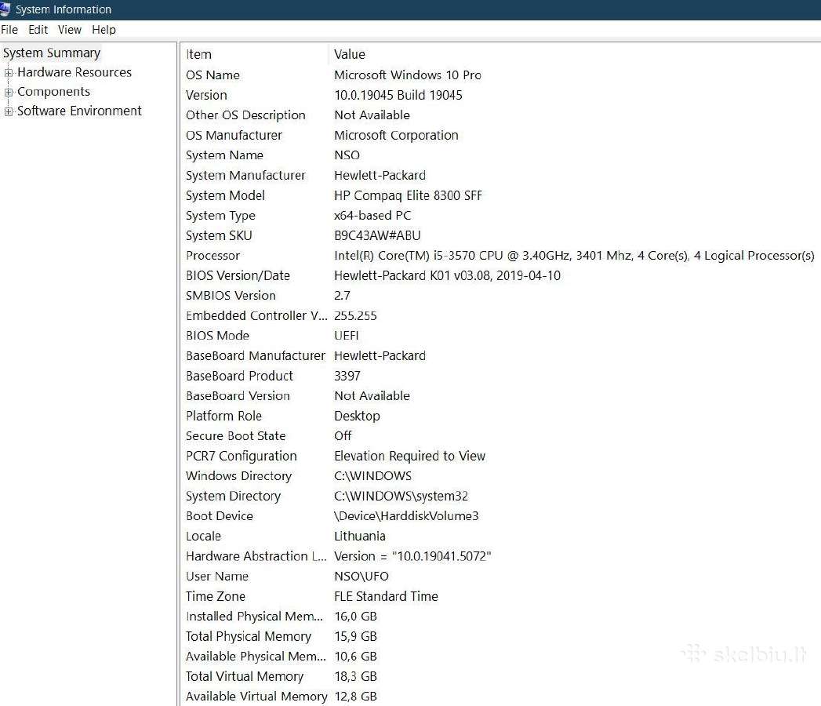Click the Lithuania locale value
This screenshot has height=706, width=821.
pyautogui.click(x=360, y=537)
